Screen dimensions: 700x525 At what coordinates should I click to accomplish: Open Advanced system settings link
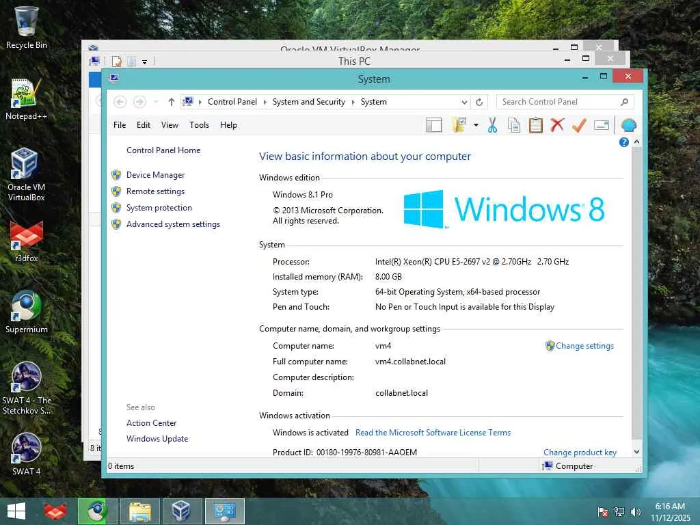[x=173, y=224]
